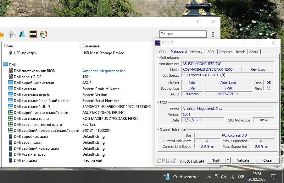Click case icon beside DMI виробник шасі

click(10, 136)
